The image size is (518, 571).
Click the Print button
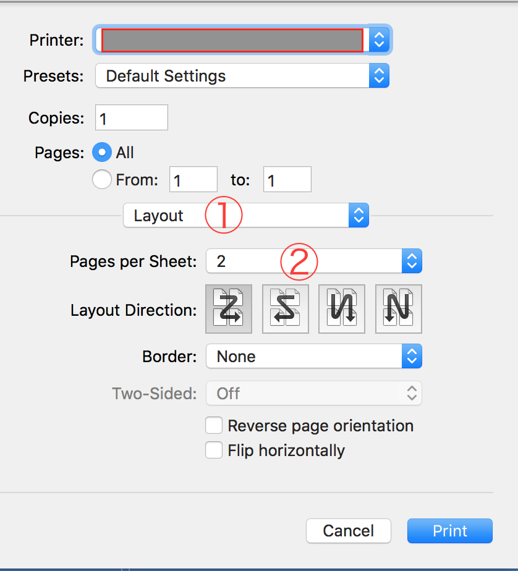pyautogui.click(x=449, y=531)
